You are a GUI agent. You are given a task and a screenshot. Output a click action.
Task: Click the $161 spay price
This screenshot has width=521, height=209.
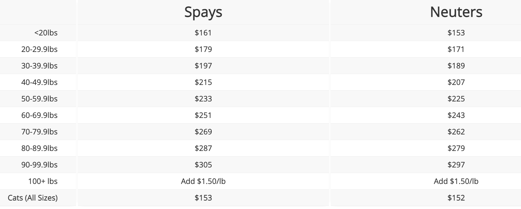point(203,33)
